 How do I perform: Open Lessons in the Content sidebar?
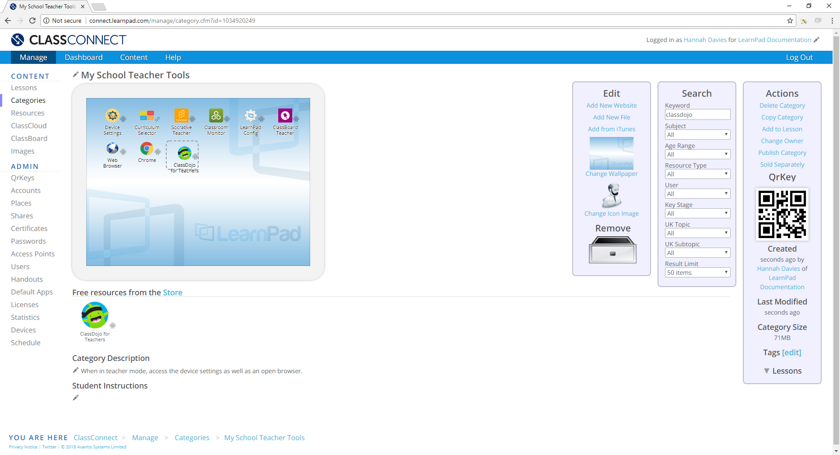pos(24,88)
